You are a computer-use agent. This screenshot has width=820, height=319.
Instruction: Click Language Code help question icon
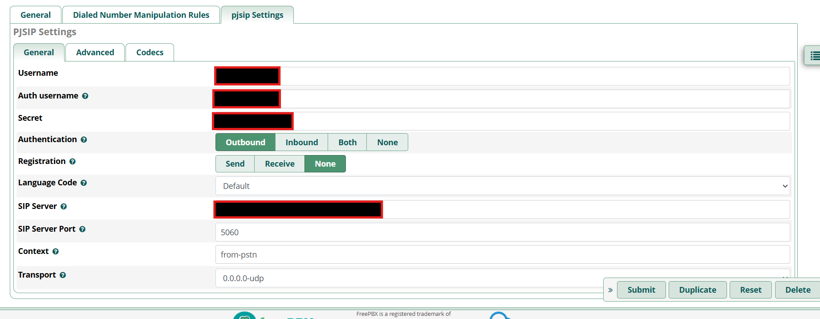point(84,183)
